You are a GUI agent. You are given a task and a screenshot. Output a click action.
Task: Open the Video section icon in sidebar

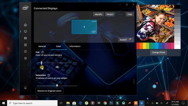(x=25, y=38)
